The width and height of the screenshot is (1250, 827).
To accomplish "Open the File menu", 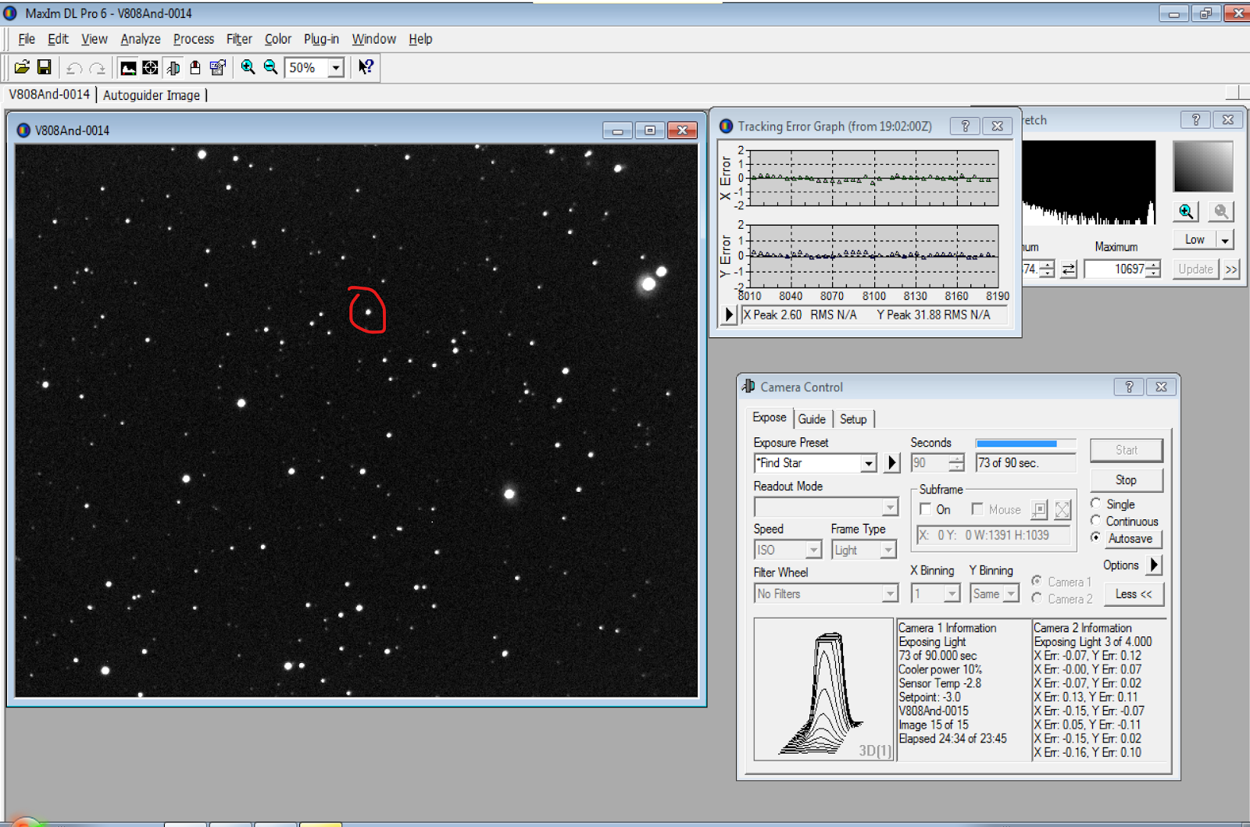I will [x=27, y=39].
